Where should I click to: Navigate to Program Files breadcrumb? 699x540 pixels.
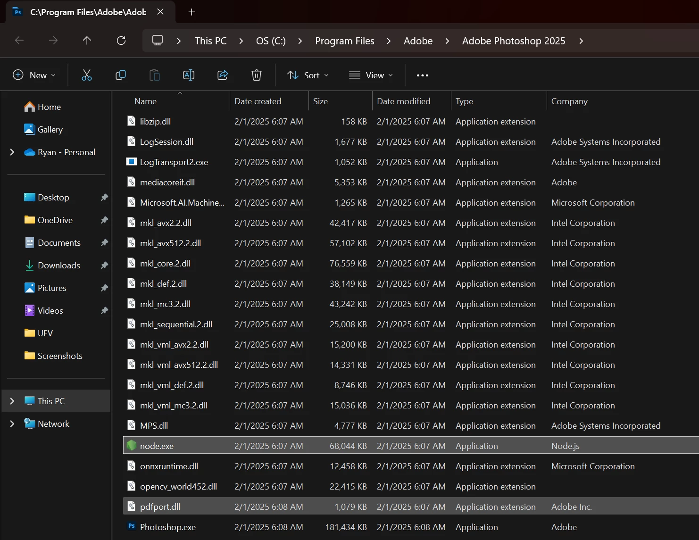[345, 41]
